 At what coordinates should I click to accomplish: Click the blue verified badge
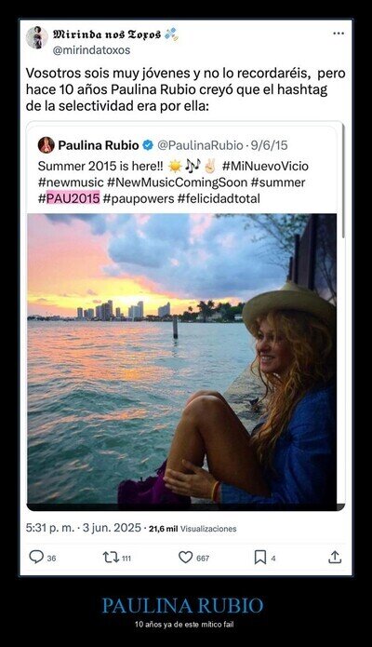click(148, 145)
